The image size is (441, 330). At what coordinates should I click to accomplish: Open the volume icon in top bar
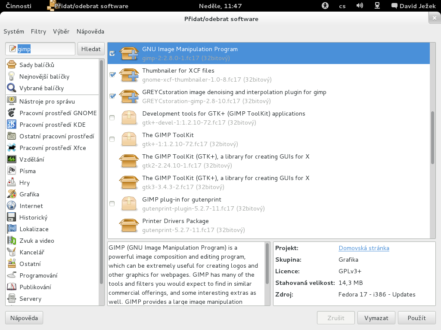click(x=360, y=6)
